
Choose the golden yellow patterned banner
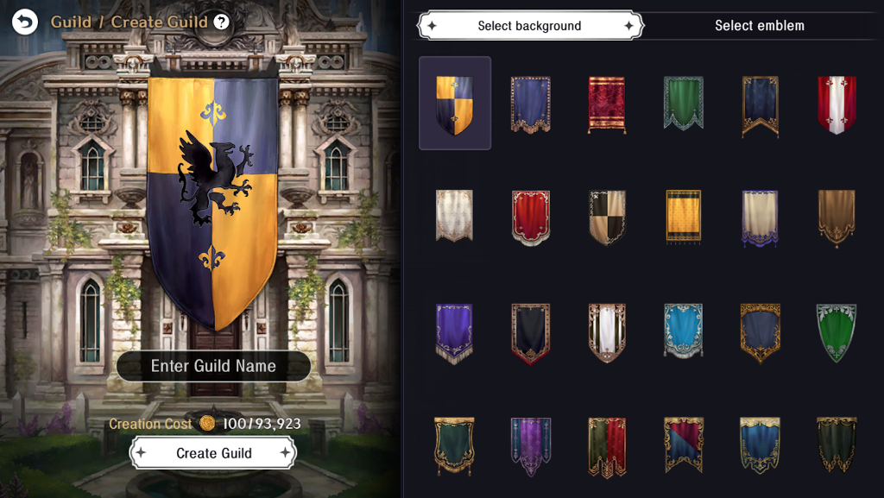684,217
